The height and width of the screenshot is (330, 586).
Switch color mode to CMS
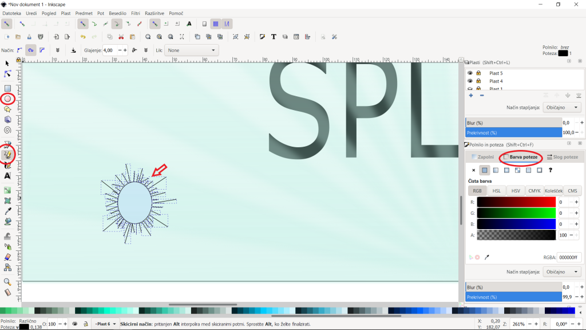point(572,191)
